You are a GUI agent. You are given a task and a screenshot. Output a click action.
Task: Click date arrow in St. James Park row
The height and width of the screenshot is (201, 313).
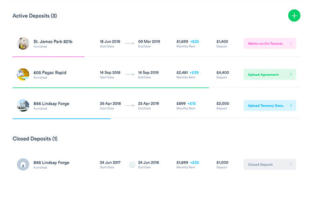click(130, 43)
